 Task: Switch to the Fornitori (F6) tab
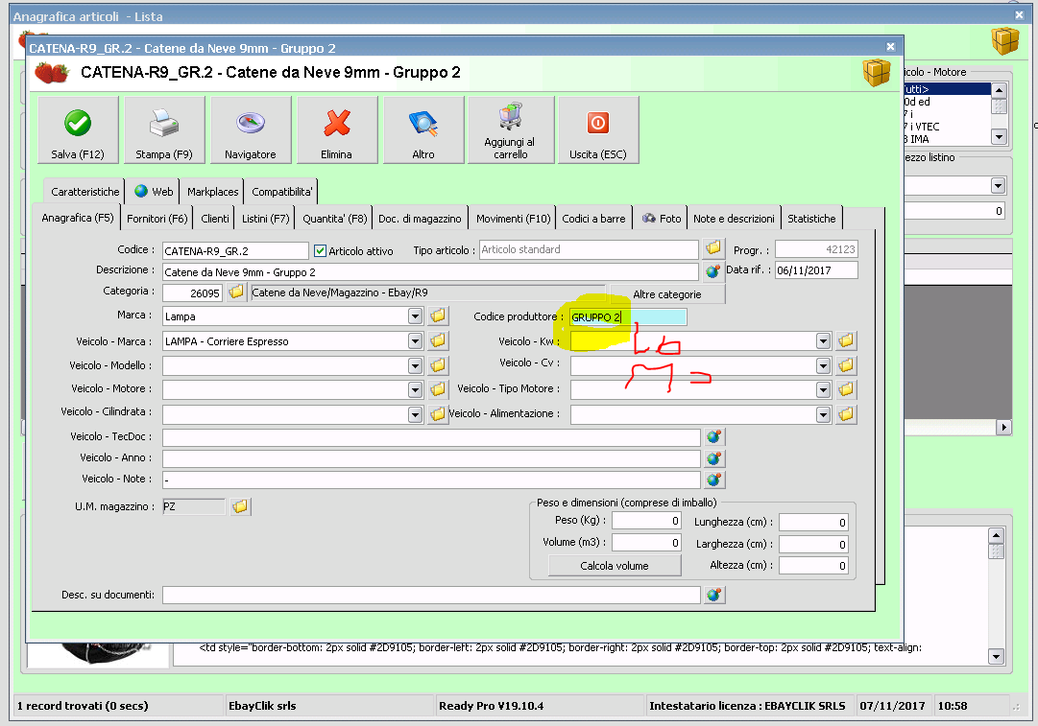[157, 219]
